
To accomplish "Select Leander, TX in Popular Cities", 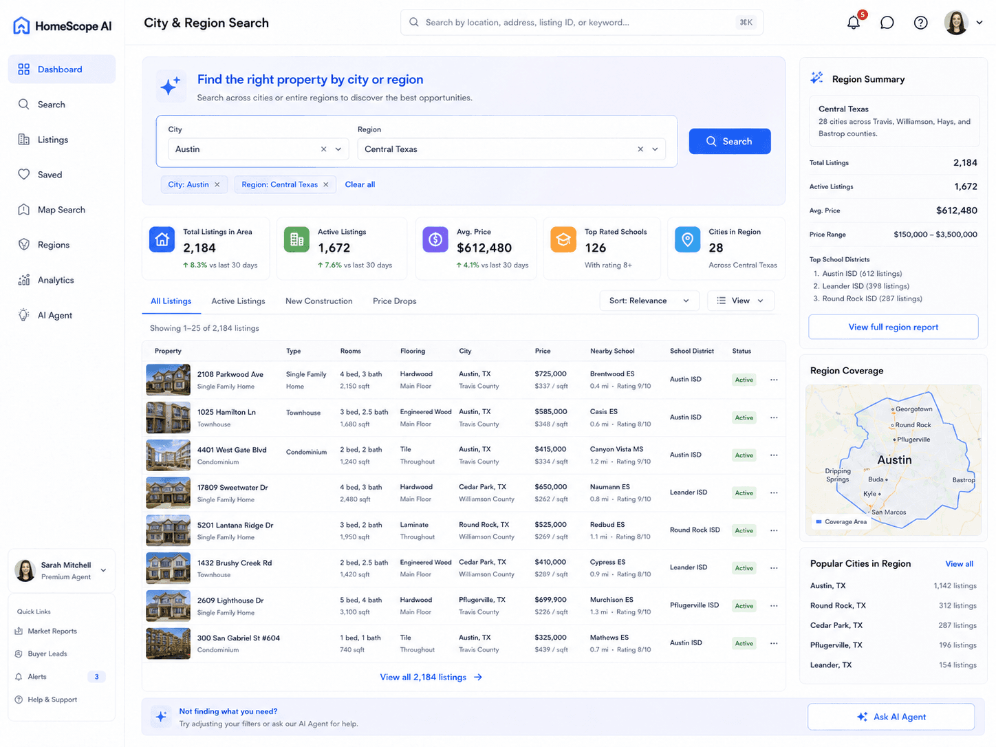I will click(x=893, y=665).
